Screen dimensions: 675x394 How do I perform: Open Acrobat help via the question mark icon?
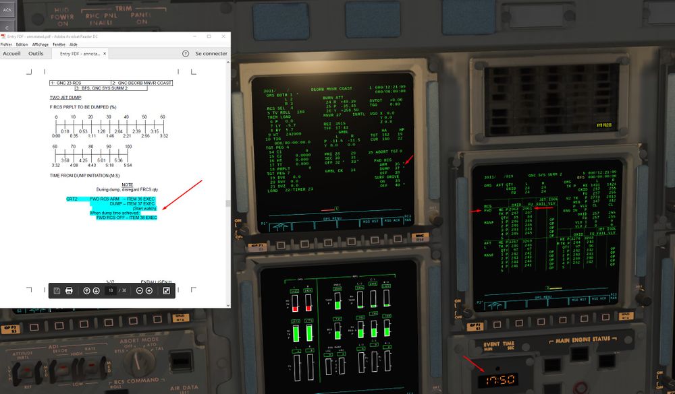(186, 54)
